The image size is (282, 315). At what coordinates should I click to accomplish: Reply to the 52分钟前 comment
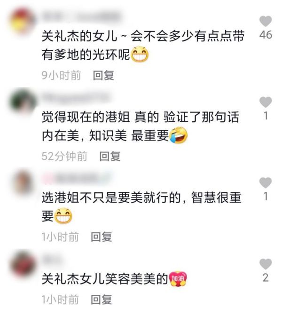(110, 156)
